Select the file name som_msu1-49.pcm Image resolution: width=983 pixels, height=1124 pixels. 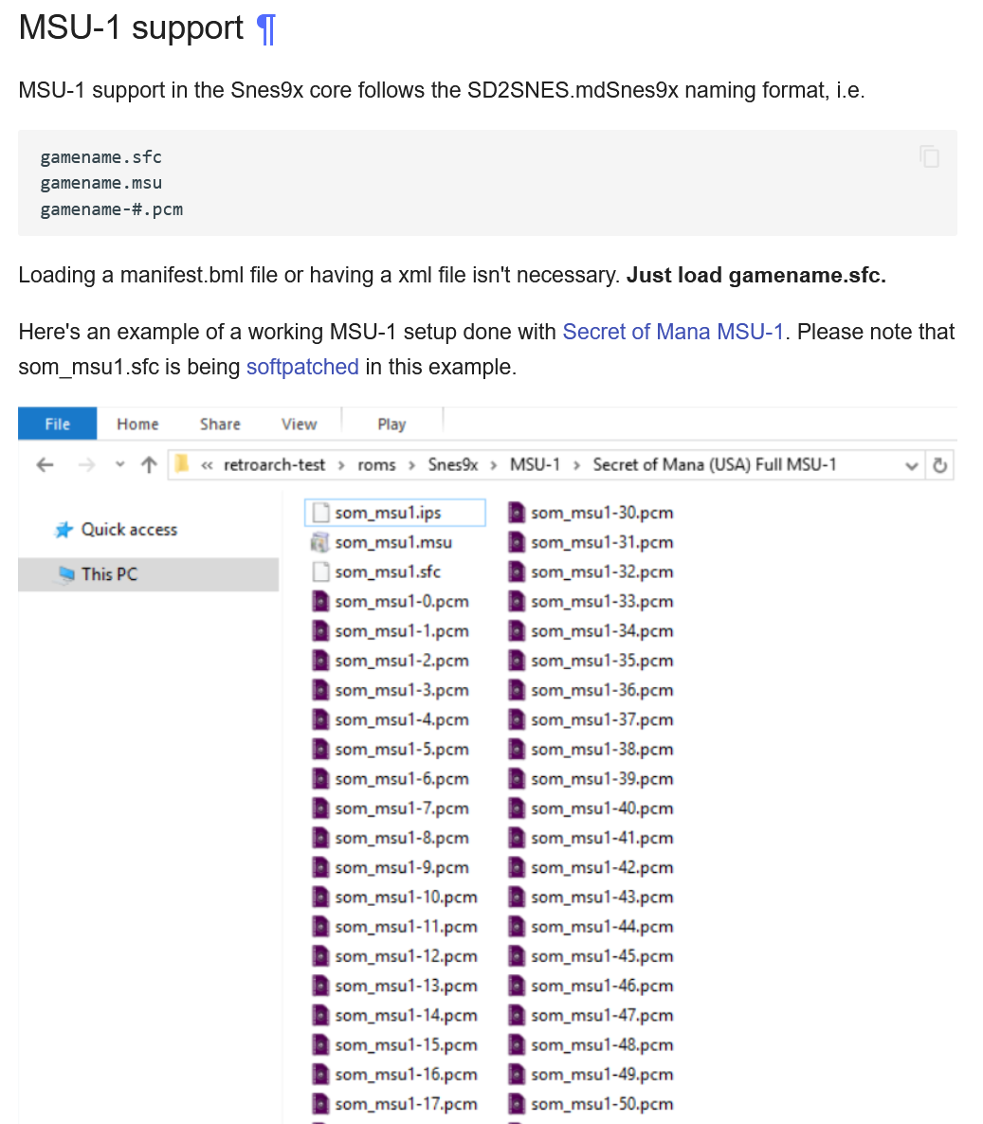tap(602, 1075)
